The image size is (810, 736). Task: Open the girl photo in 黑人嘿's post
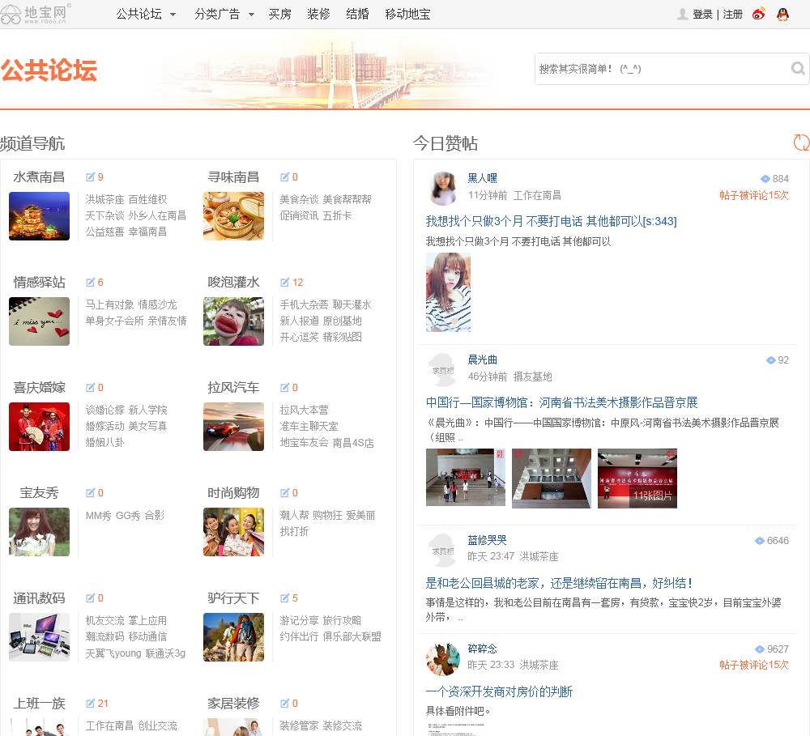[x=448, y=291]
